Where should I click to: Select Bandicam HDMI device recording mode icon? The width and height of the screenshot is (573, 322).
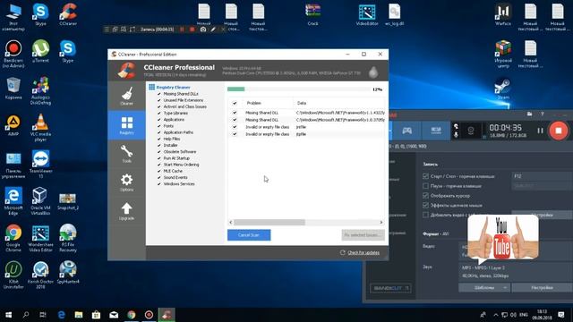tap(436, 131)
